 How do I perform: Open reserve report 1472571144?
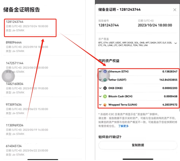click(x=43, y=67)
